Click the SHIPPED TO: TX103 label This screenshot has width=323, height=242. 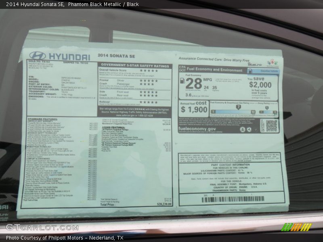click(76, 63)
